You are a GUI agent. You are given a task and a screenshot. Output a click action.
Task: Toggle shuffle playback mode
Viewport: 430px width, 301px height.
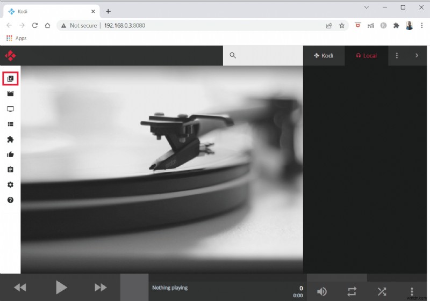[x=382, y=291]
